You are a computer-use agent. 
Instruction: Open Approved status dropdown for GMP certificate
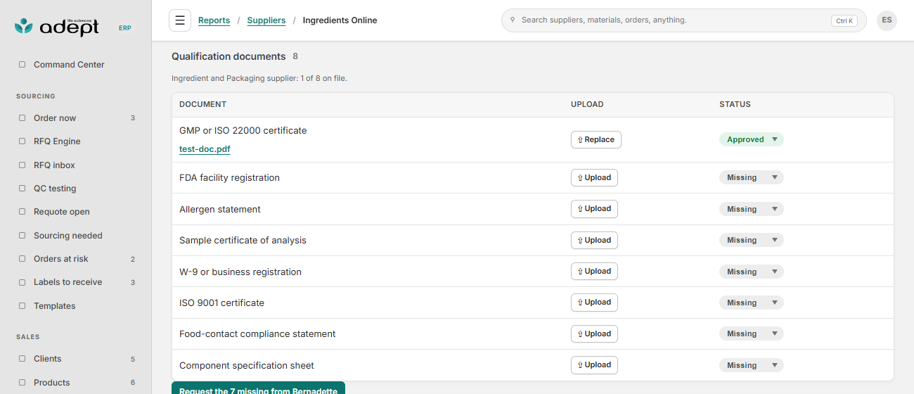(x=751, y=139)
